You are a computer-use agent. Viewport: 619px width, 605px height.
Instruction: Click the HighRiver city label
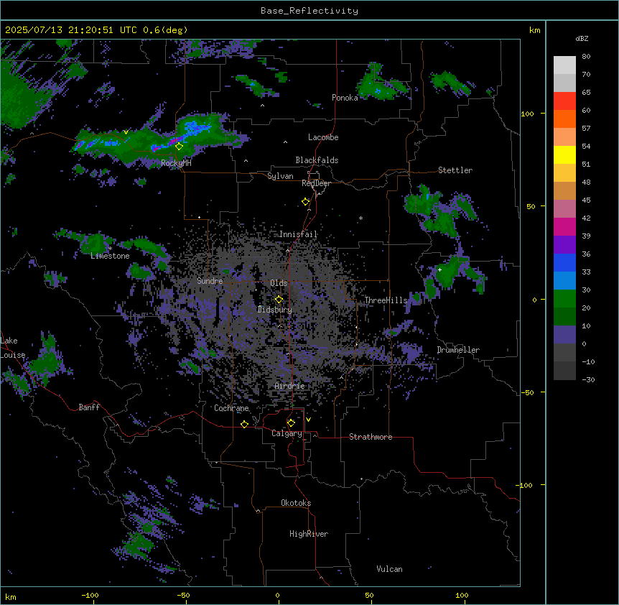pos(309,534)
